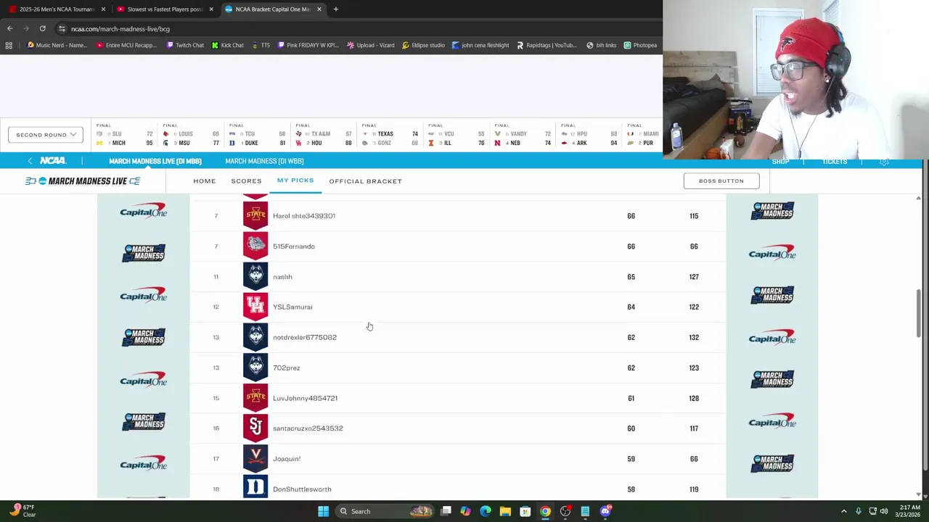Click the nashh entry name
The width and height of the screenshot is (929, 522).
[282, 277]
